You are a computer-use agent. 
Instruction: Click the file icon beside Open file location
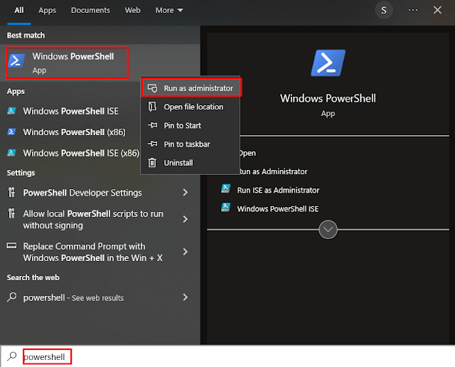click(x=152, y=107)
